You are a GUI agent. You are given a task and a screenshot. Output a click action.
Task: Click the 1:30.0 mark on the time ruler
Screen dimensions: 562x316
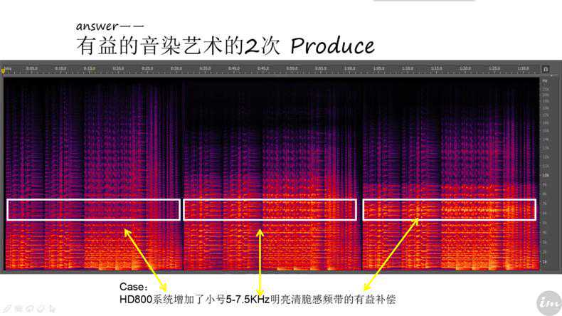(523, 69)
